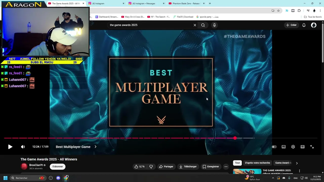Start voice search with the microphone
This screenshot has width=324, height=182.
(x=214, y=25)
